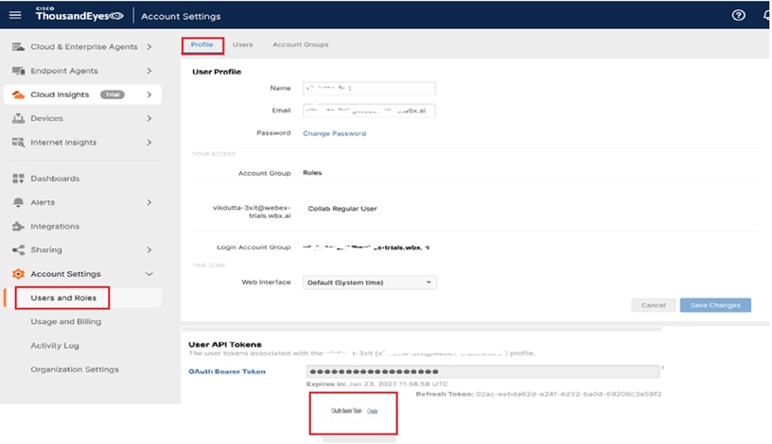Click the Alerts bell icon
Viewport: 772px width, 444px height.
[18, 202]
